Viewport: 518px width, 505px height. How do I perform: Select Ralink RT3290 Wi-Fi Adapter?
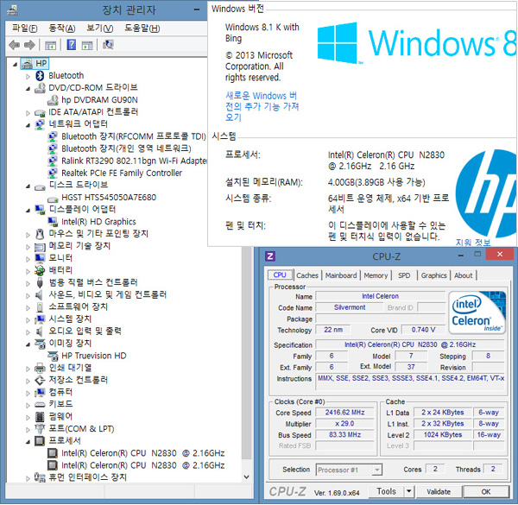(x=134, y=161)
